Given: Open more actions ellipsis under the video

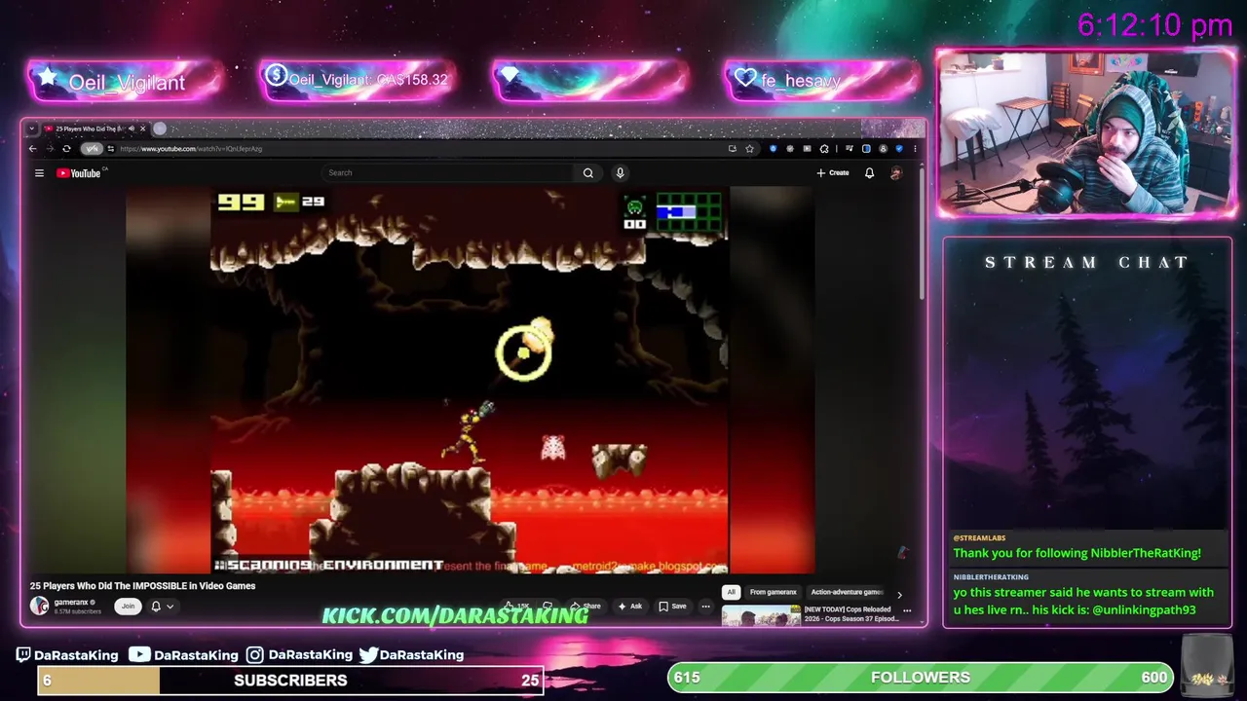Looking at the screenshot, I should [x=705, y=606].
